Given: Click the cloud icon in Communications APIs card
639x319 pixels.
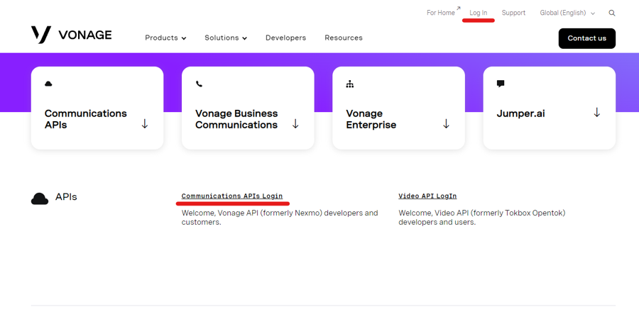Looking at the screenshot, I should (x=48, y=84).
